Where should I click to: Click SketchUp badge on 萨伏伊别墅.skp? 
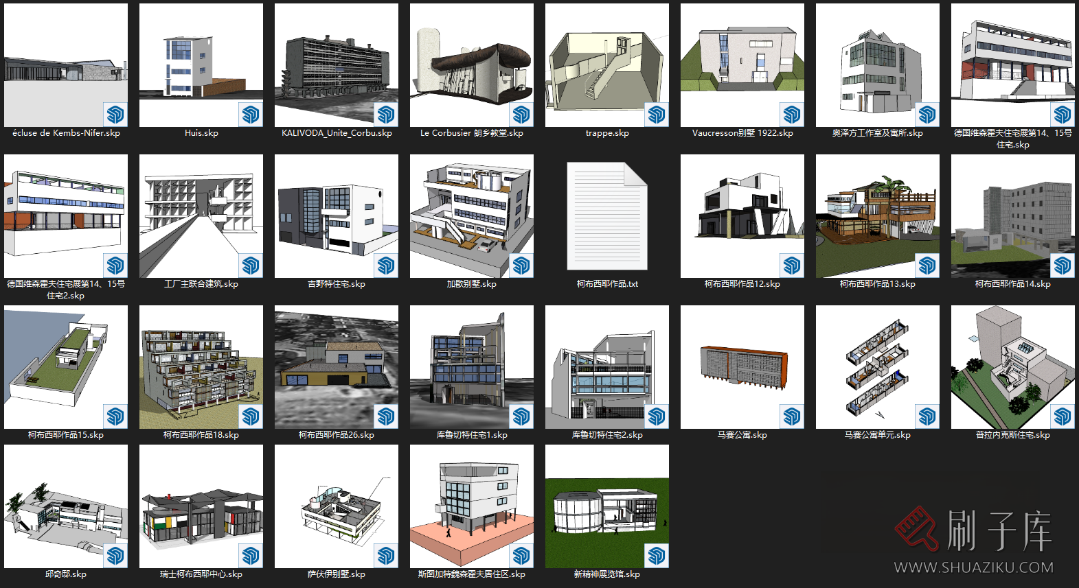[386, 555]
